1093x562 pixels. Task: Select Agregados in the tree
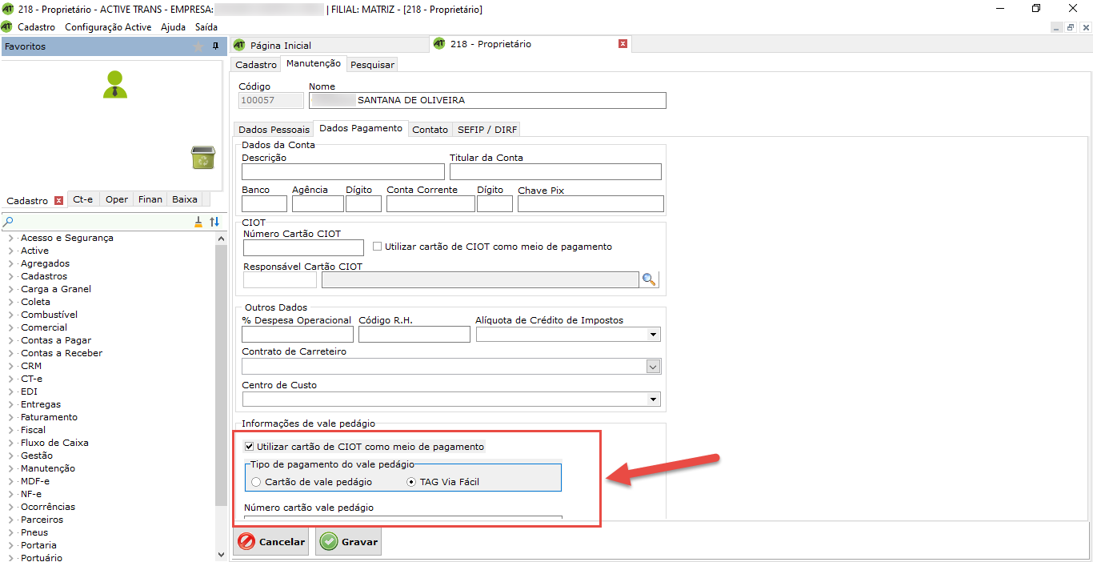click(x=45, y=263)
